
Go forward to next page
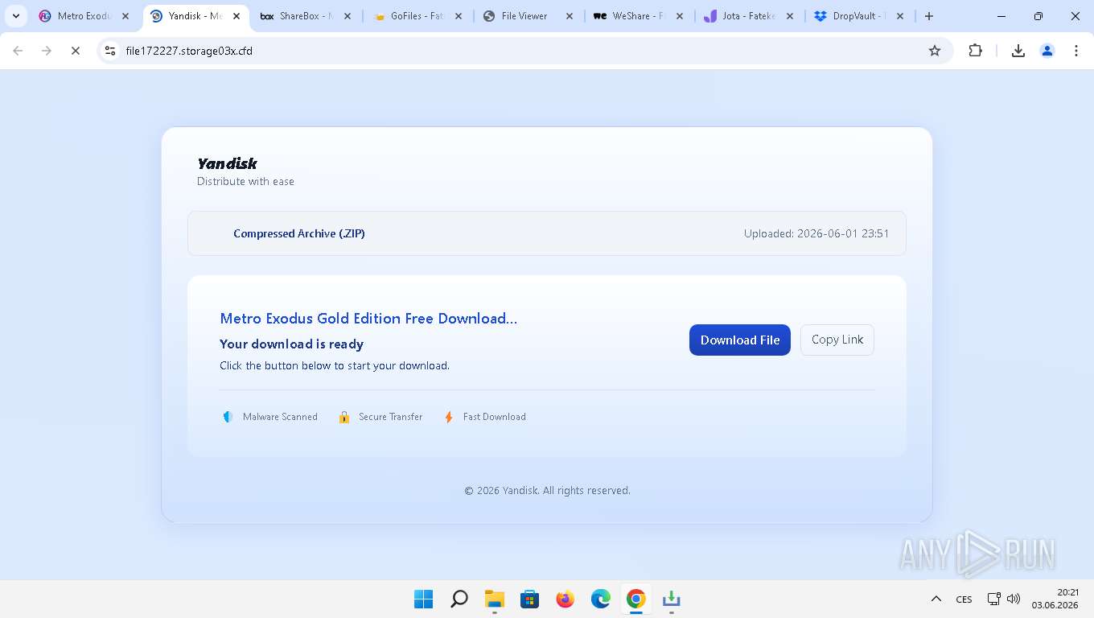click(x=47, y=51)
